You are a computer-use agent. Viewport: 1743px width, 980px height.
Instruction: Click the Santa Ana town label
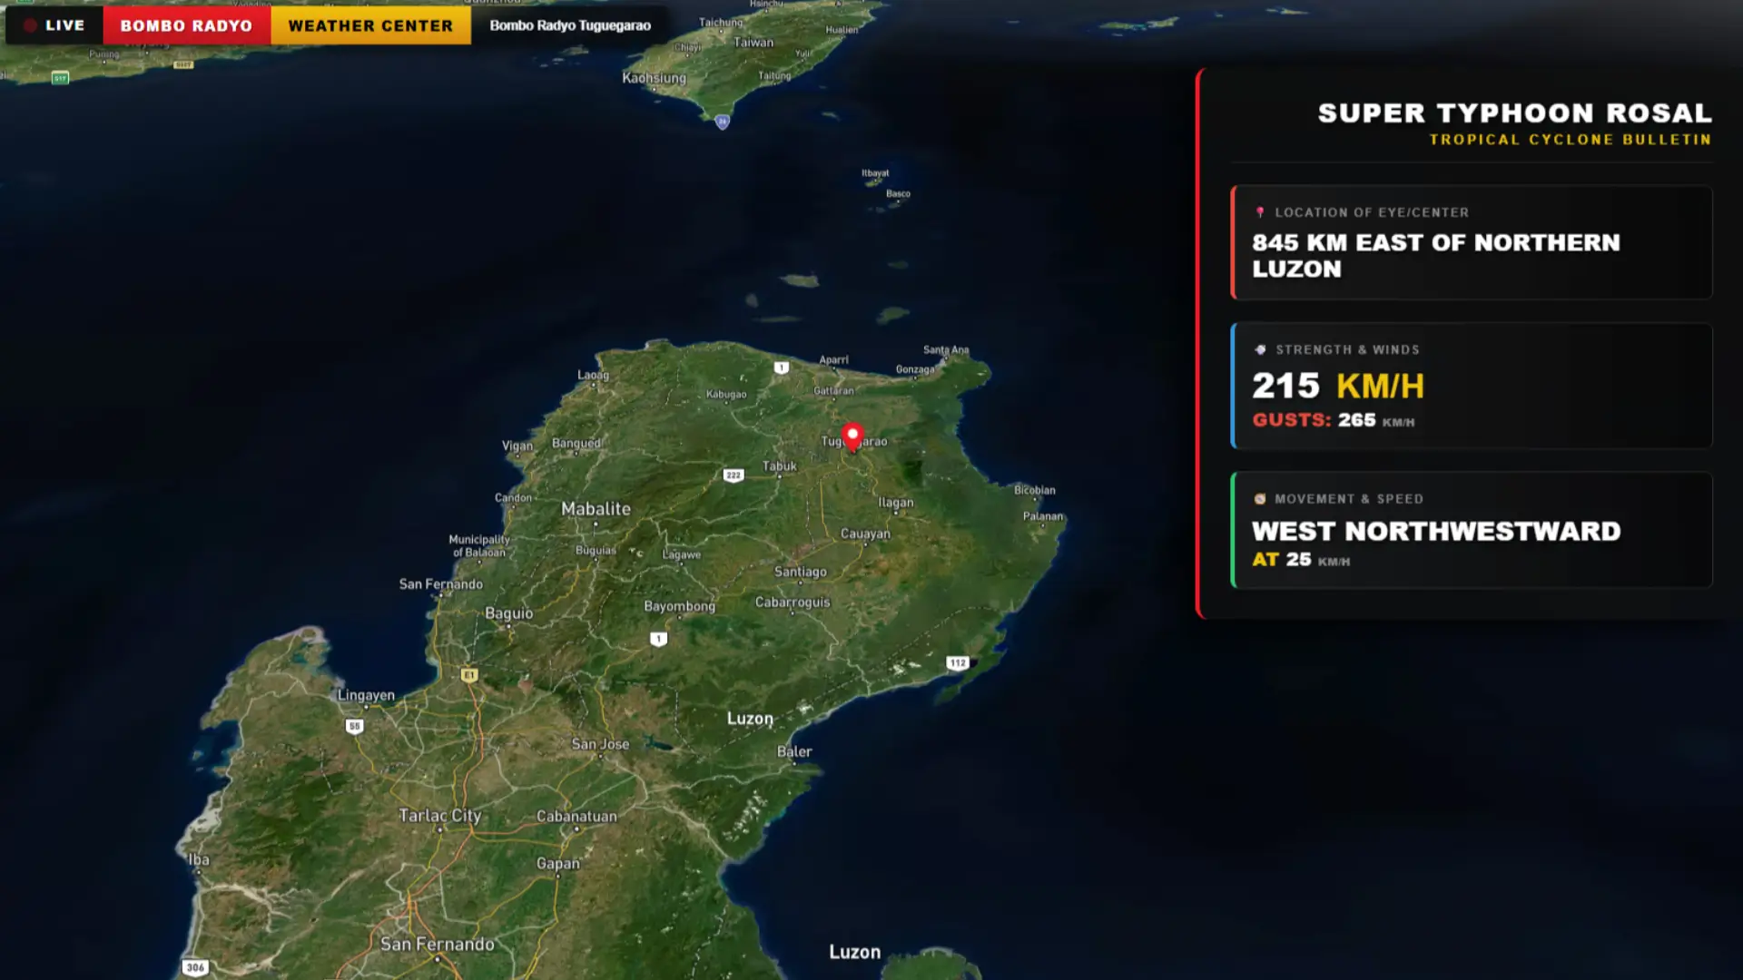click(946, 349)
